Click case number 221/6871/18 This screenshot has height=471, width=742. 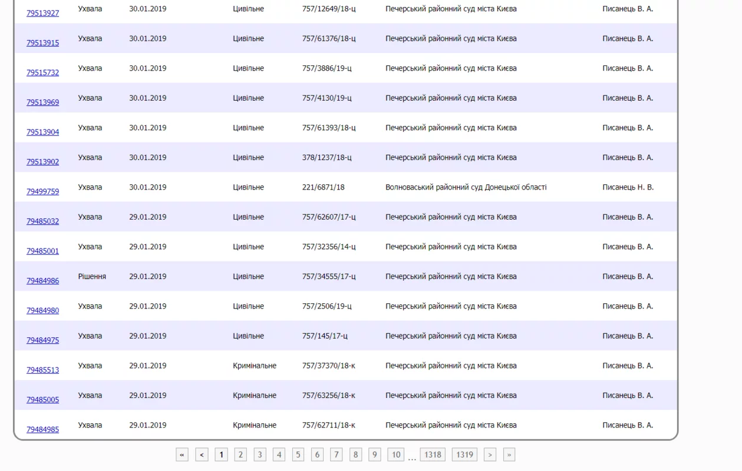point(324,187)
